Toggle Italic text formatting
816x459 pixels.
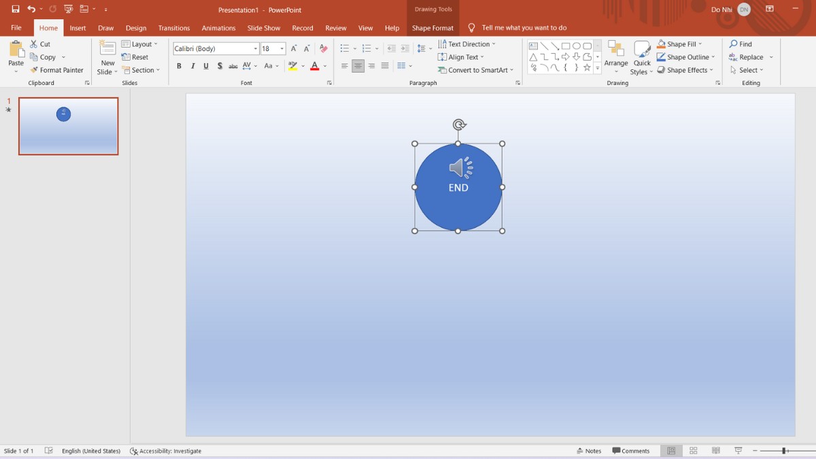pos(192,66)
